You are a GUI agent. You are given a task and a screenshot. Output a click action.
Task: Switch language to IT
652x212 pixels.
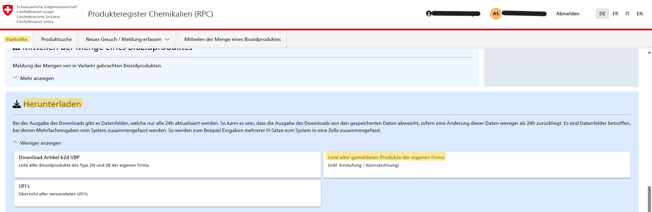click(627, 13)
